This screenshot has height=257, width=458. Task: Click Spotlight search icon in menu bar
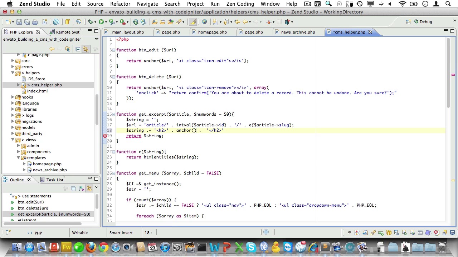coord(448,4)
